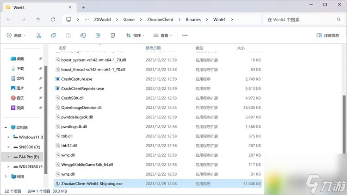
Task: Open 文档 Documents in quick access
Action: pyautogui.click(x=17, y=78)
